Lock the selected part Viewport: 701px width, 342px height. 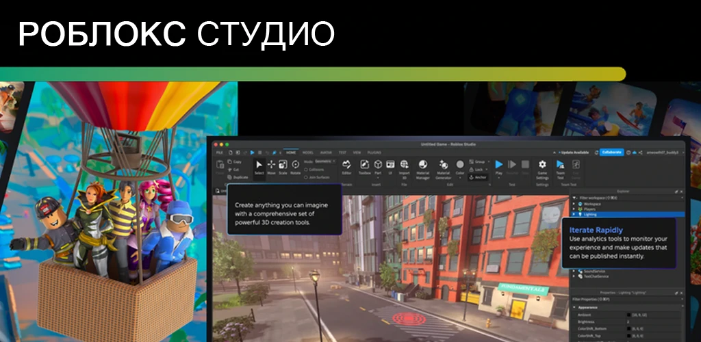tap(476, 170)
